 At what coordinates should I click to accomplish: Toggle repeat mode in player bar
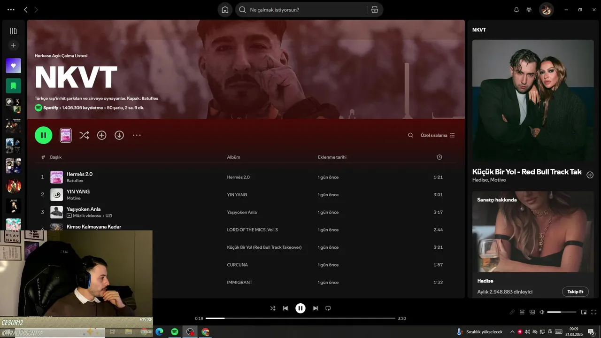pos(328,308)
